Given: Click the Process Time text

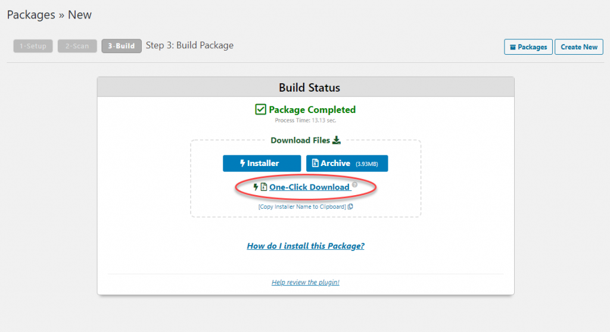Looking at the screenshot, I should (x=306, y=121).
